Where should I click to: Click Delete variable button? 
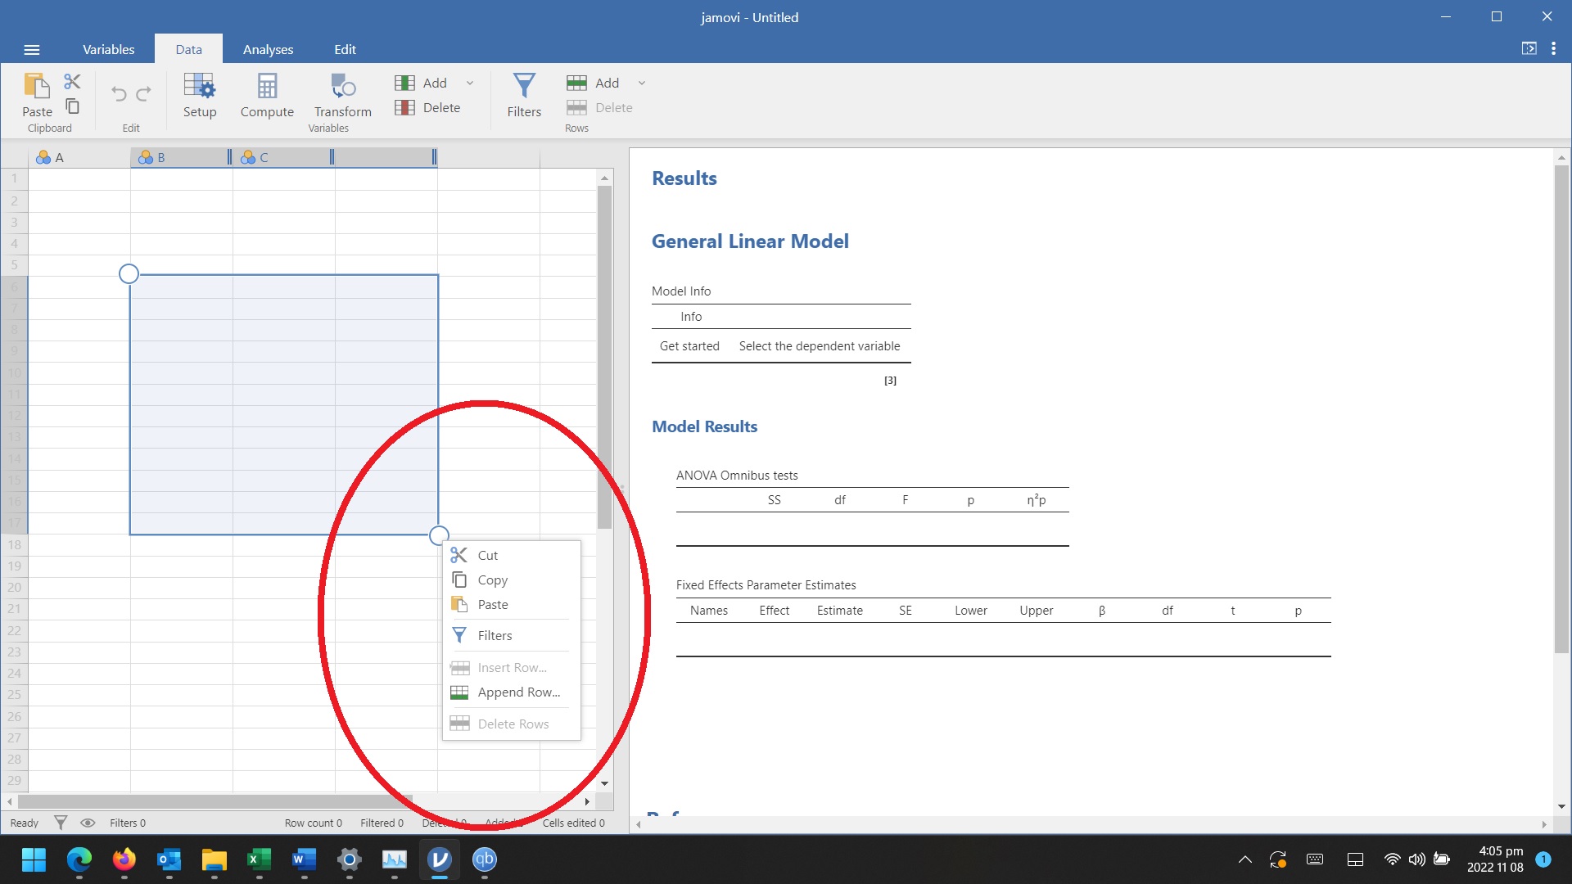(428, 107)
